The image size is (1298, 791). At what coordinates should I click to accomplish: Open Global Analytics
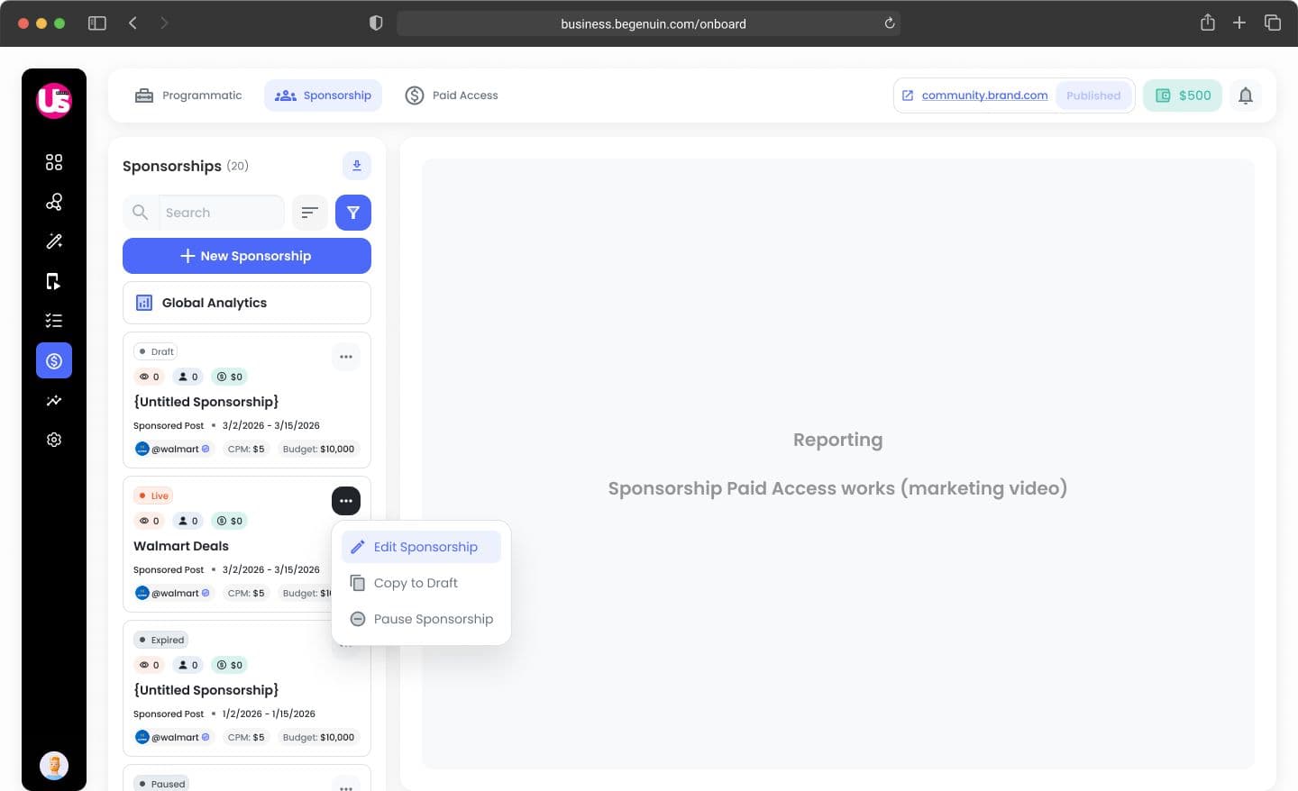pos(247,303)
